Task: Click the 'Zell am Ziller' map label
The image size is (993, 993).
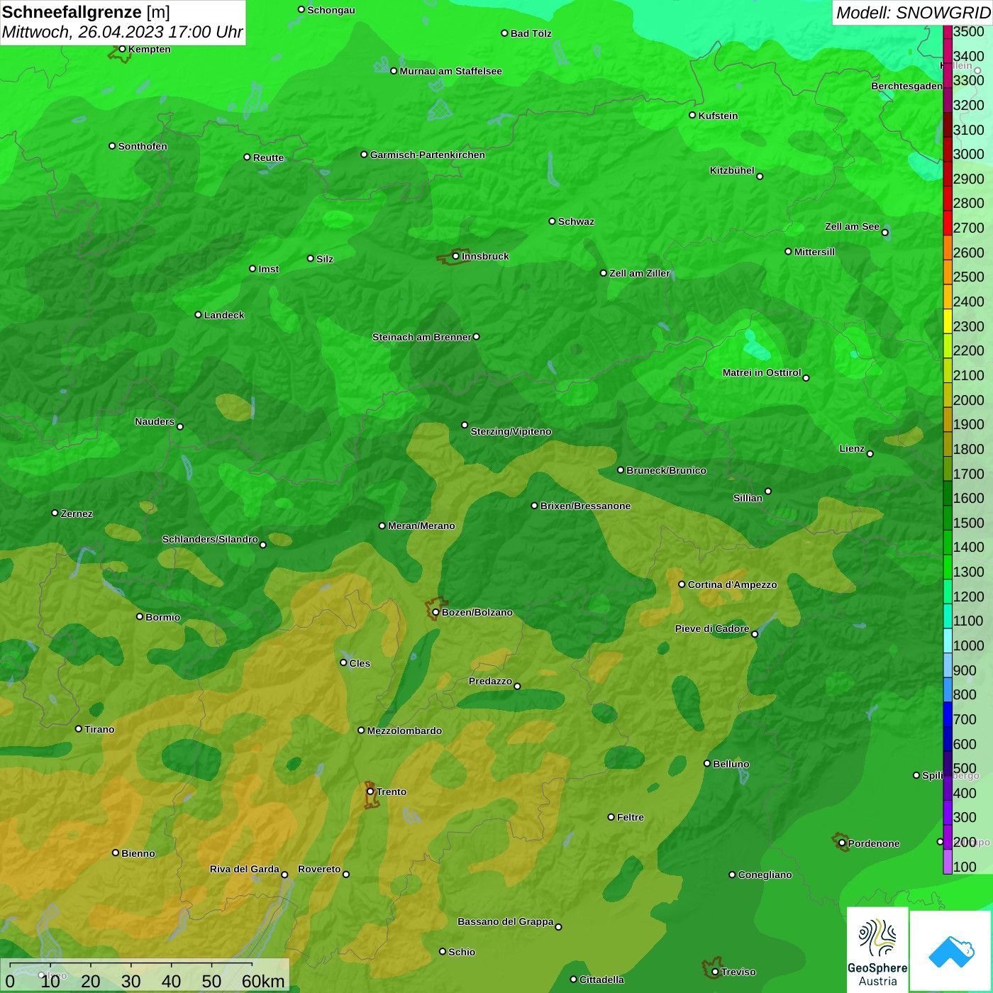Action: click(640, 273)
